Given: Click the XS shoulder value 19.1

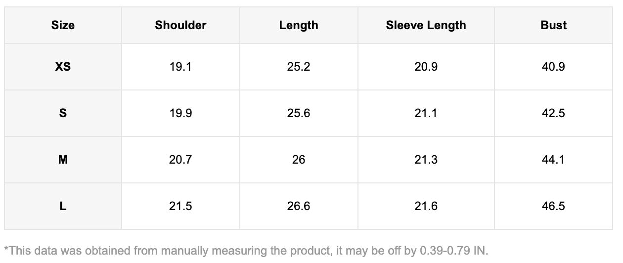Looking at the screenshot, I should 180,67.
